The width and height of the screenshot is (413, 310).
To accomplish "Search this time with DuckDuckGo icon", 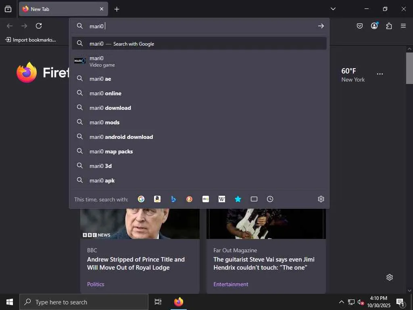I will (190, 199).
